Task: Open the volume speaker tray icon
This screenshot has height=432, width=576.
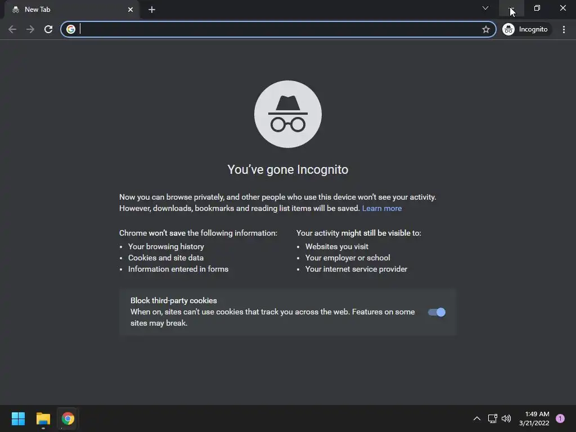Action: (x=506, y=418)
